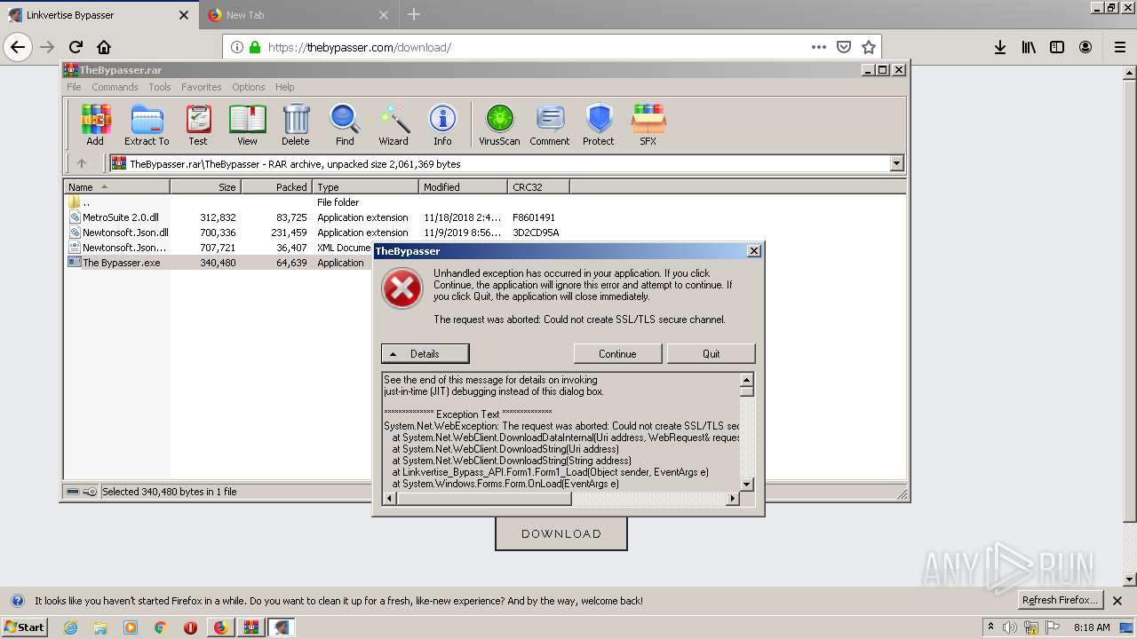Go up one folder level in WinRAR
This screenshot has width=1137, height=639.
82,163
